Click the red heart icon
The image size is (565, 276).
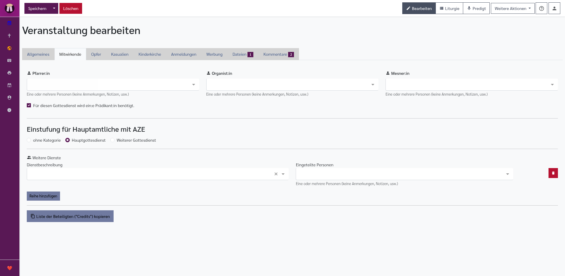click(x=9, y=268)
